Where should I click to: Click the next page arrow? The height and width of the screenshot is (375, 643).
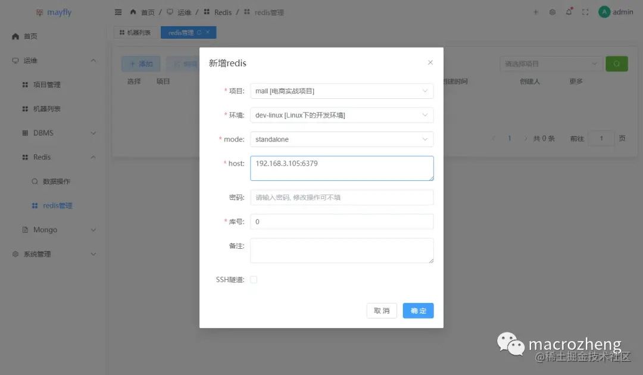[x=525, y=139]
